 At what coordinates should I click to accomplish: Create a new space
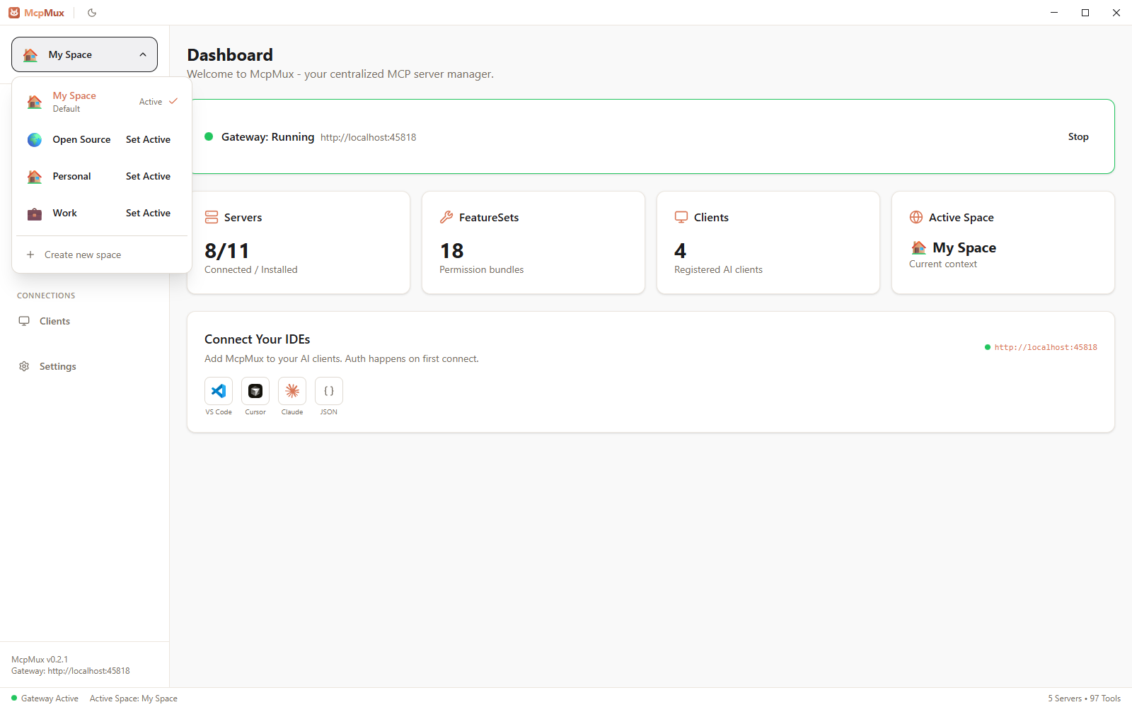click(83, 255)
